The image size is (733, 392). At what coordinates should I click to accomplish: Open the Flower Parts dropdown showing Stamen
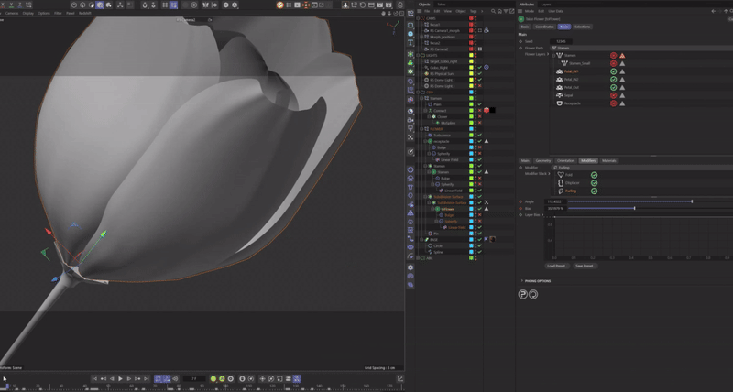coord(640,48)
